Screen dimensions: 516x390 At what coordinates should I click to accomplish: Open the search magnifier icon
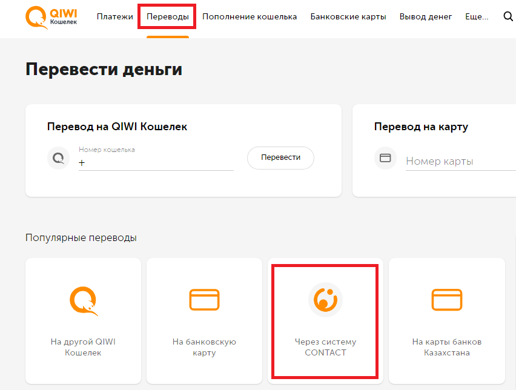point(508,16)
